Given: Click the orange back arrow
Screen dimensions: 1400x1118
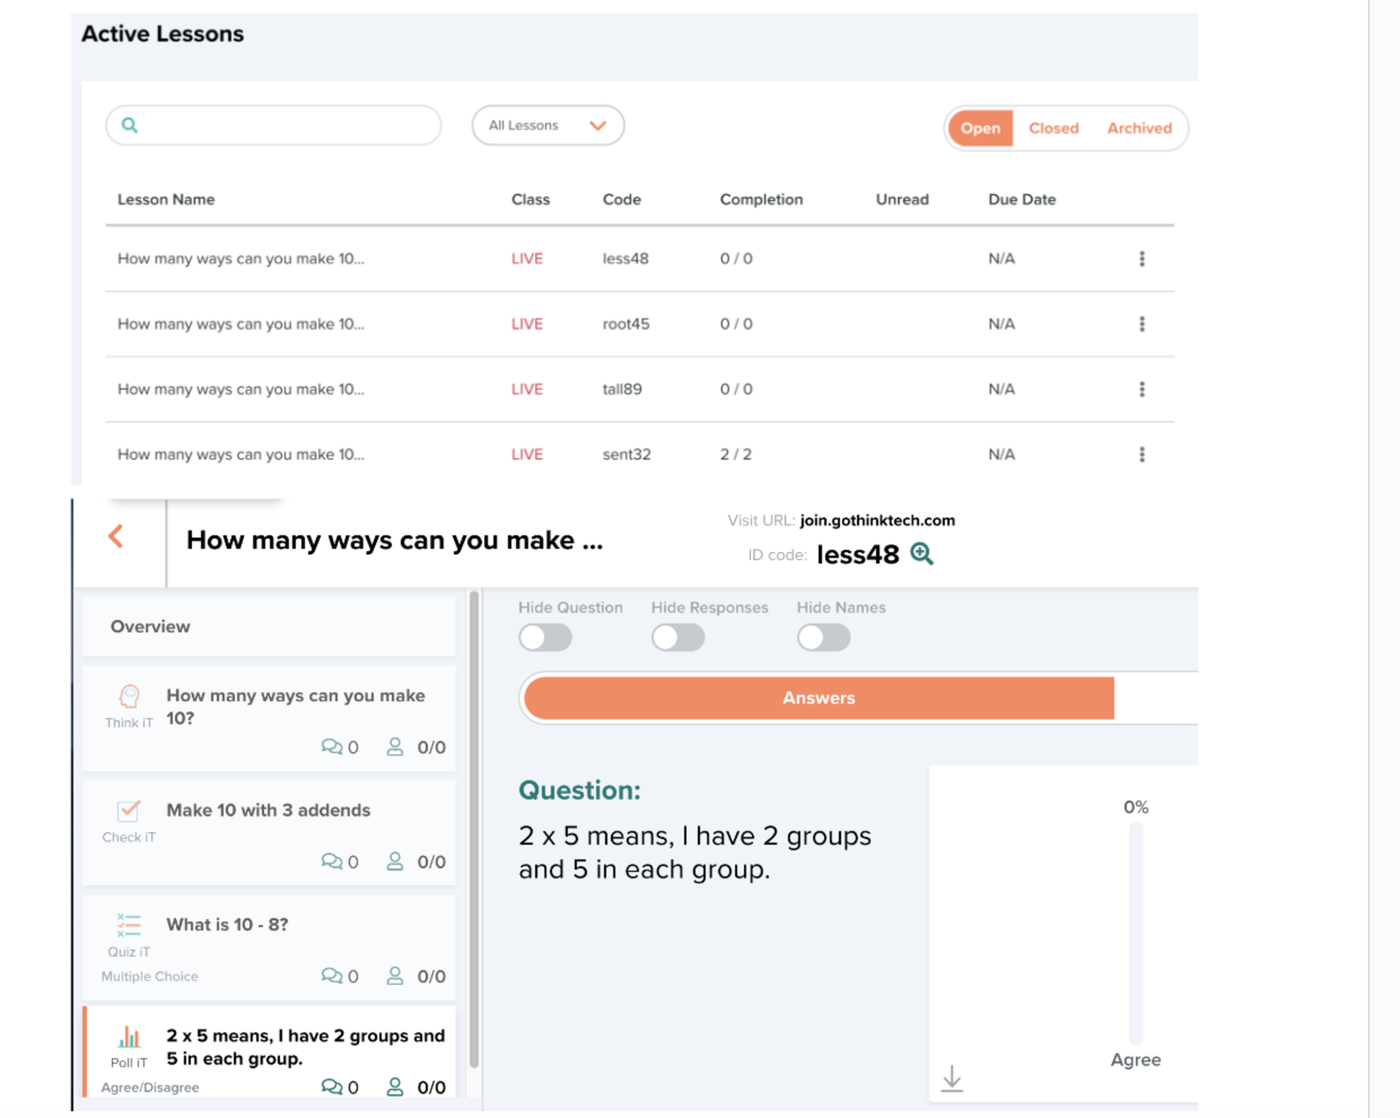Looking at the screenshot, I should point(116,537).
